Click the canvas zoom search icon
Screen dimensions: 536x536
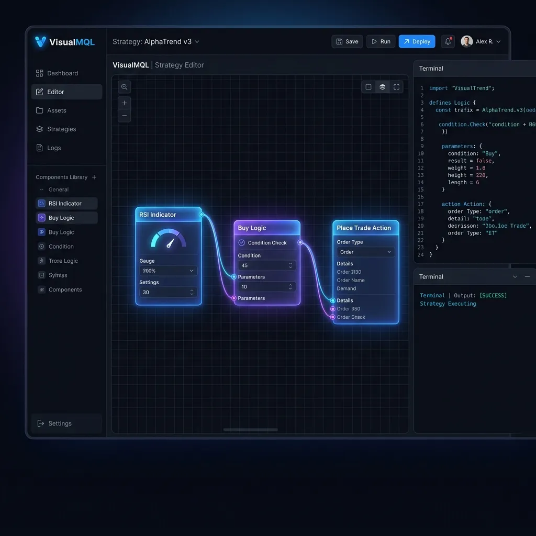tap(125, 87)
